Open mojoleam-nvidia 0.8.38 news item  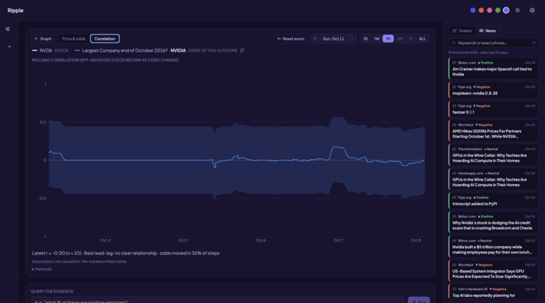pyautogui.click(x=494, y=91)
